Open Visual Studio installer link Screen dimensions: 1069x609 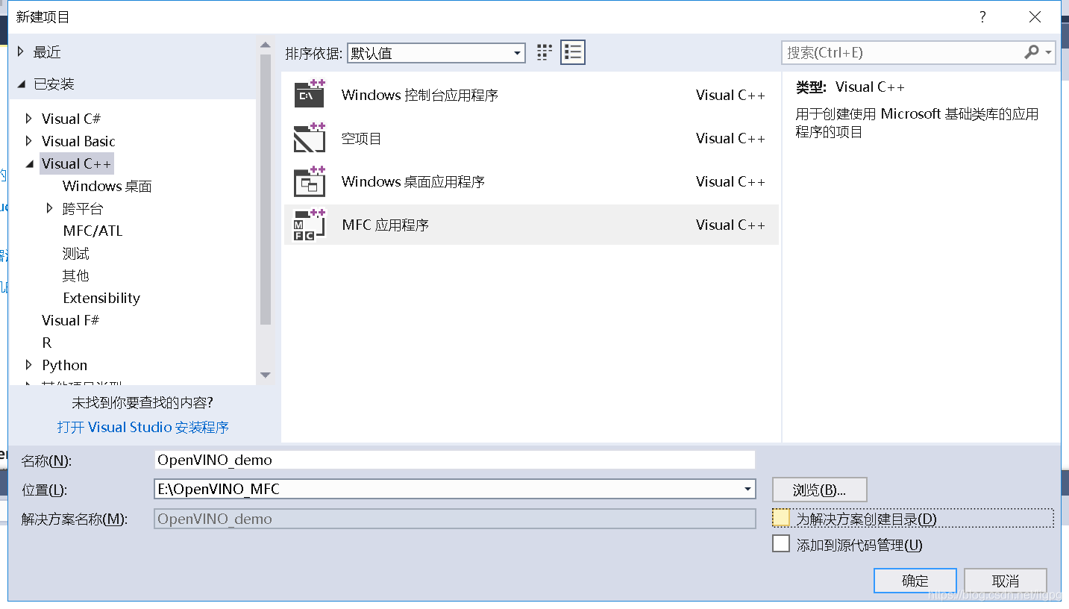pos(143,427)
